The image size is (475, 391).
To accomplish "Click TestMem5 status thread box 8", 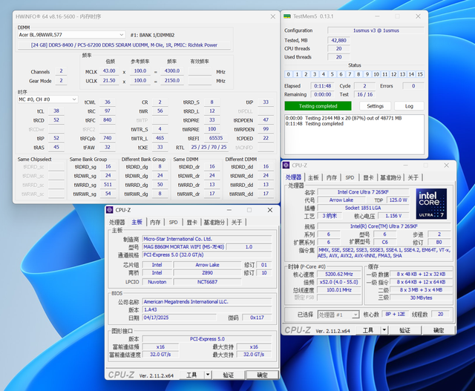I will coord(358,74).
